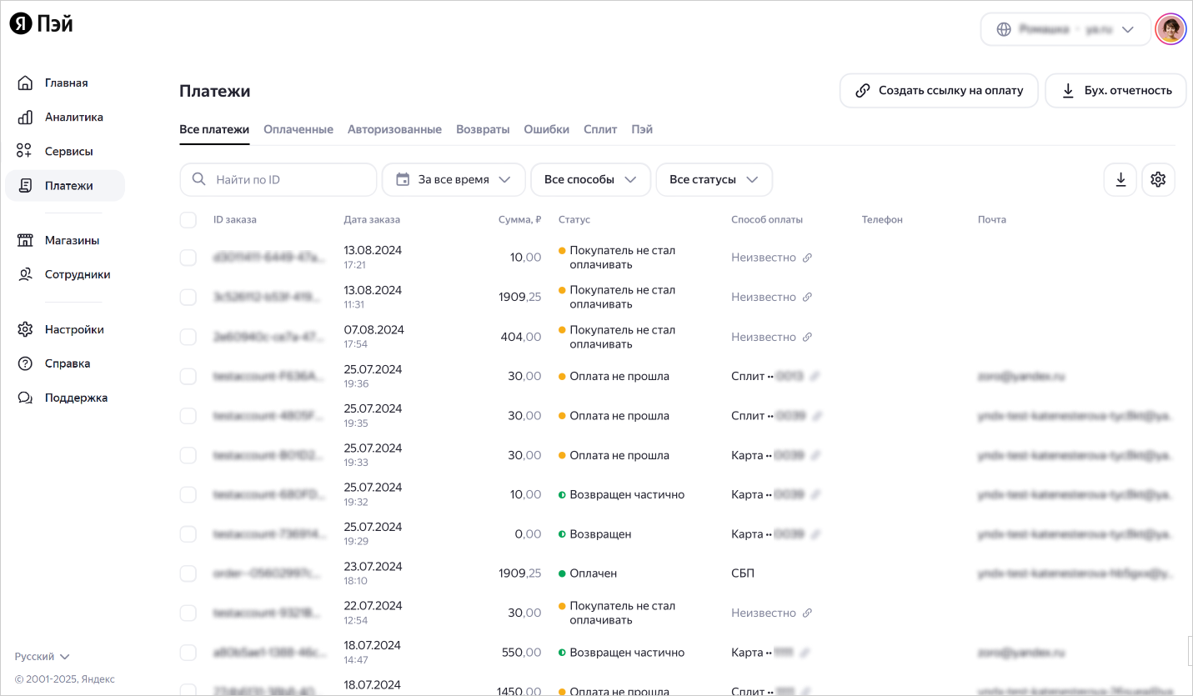
Task: Open Employees section in sidebar
Action: (x=77, y=275)
